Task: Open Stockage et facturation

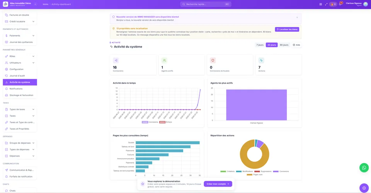Action: (x=20, y=95)
